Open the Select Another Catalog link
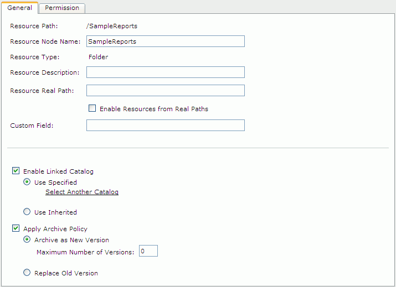396x287 pixels. [82, 192]
